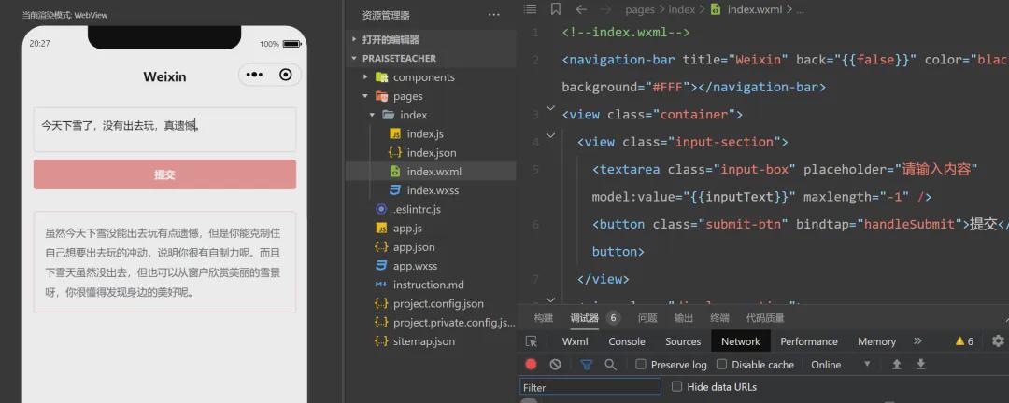This screenshot has height=403, width=1009.
Task: Switch to the 构建 panel tab
Action: (x=543, y=317)
